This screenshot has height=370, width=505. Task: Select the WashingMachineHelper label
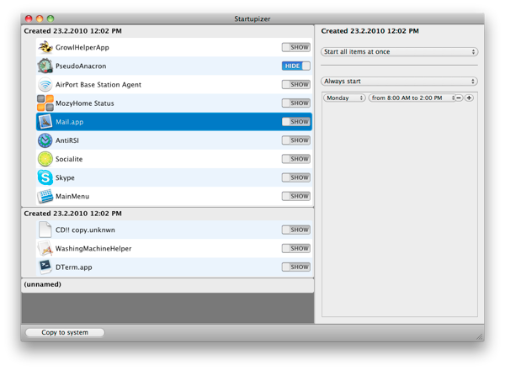[93, 249]
